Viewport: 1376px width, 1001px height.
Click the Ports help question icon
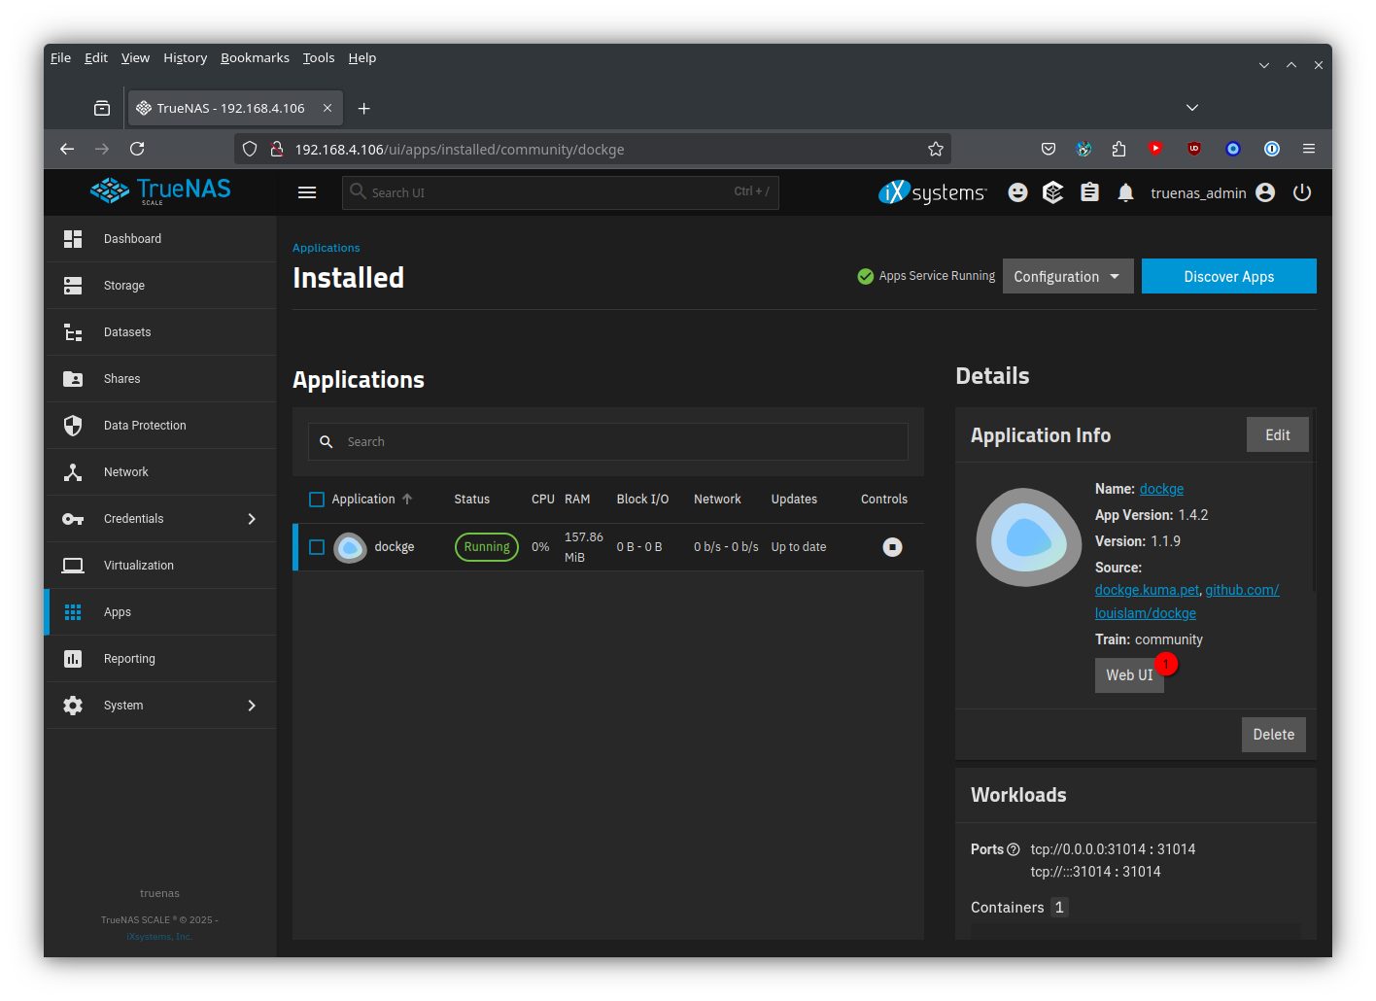[1014, 849]
